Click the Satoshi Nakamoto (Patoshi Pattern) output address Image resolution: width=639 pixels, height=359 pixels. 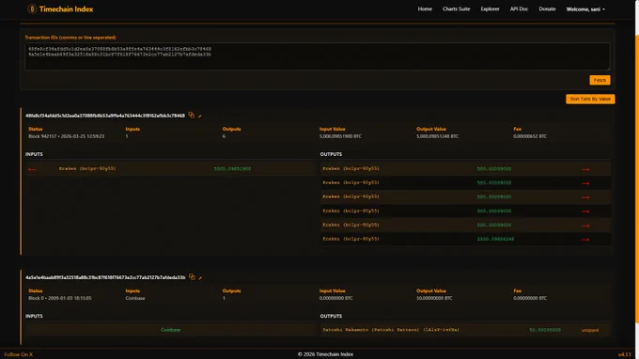[390, 330]
